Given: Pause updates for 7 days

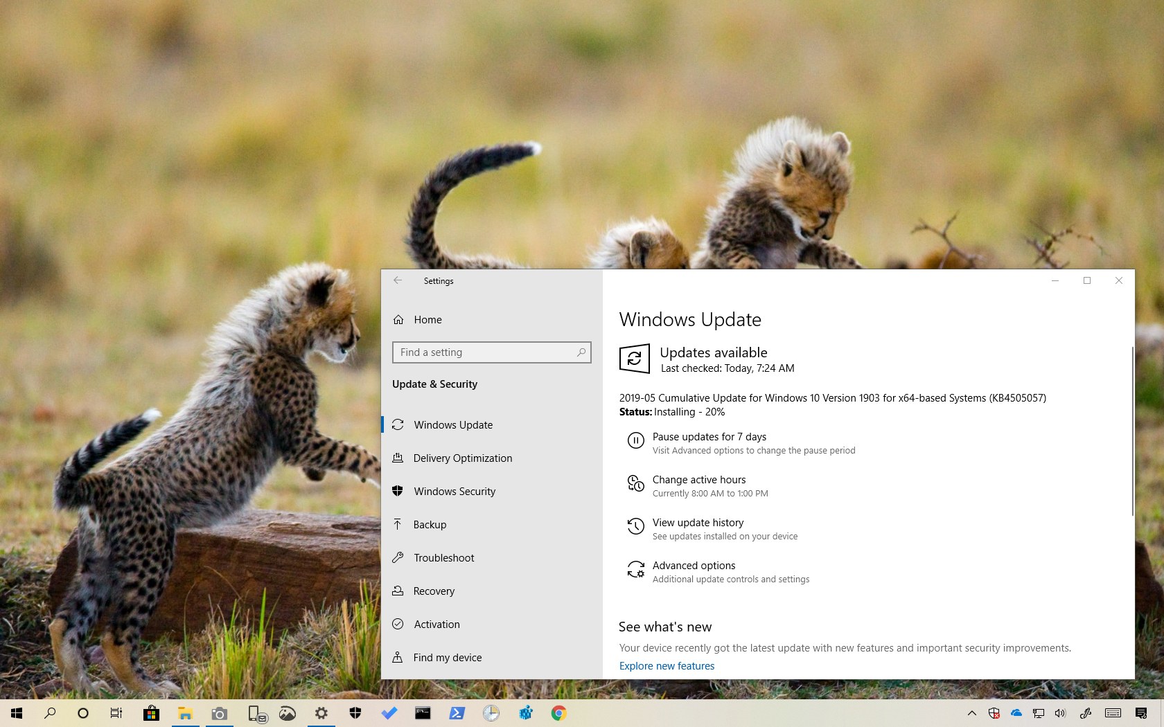Looking at the screenshot, I should click(x=741, y=443).
